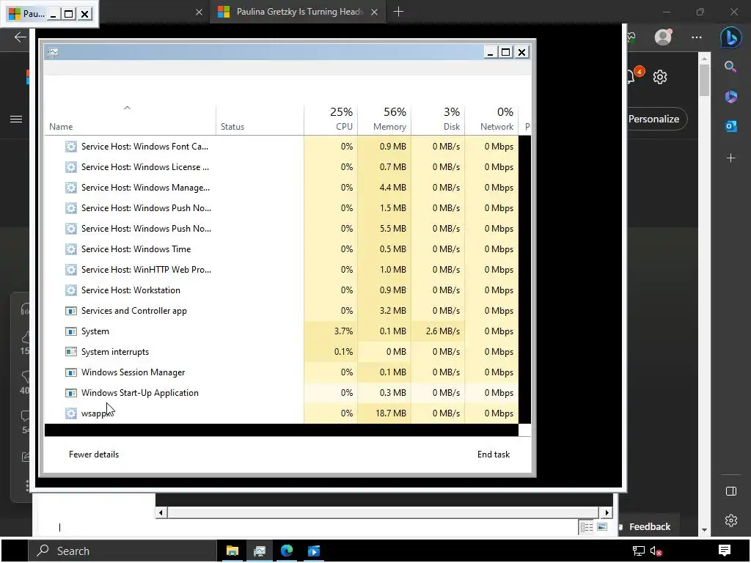Viewport: 751px width, 563px height.
Task: Add a sidebar app with plus icon
Action: point(731,158)
